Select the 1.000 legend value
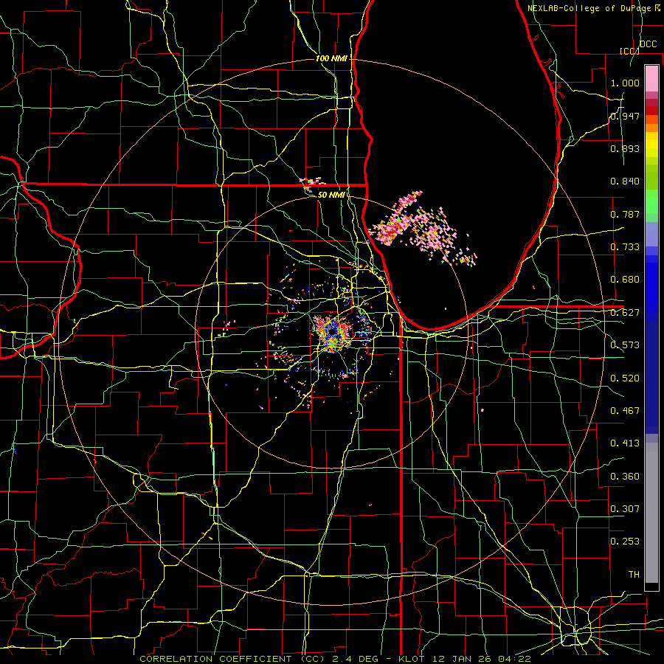The image size is (664, 664). tap(625, 83)
